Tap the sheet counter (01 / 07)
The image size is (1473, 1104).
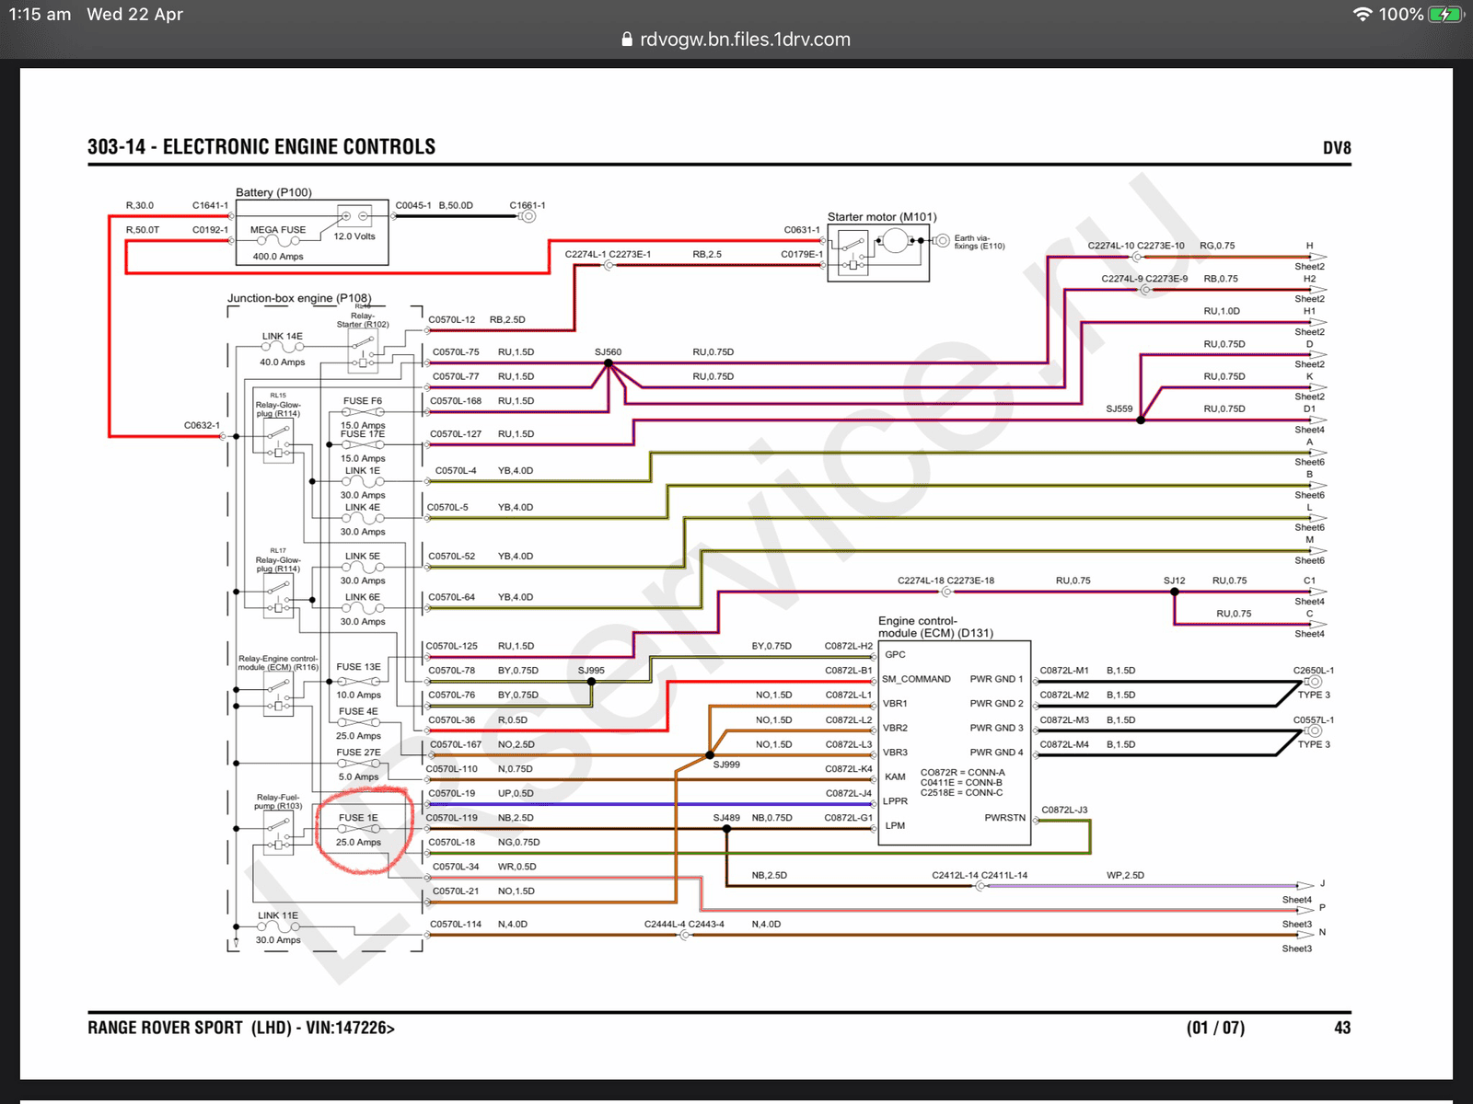point(1215,1028)
